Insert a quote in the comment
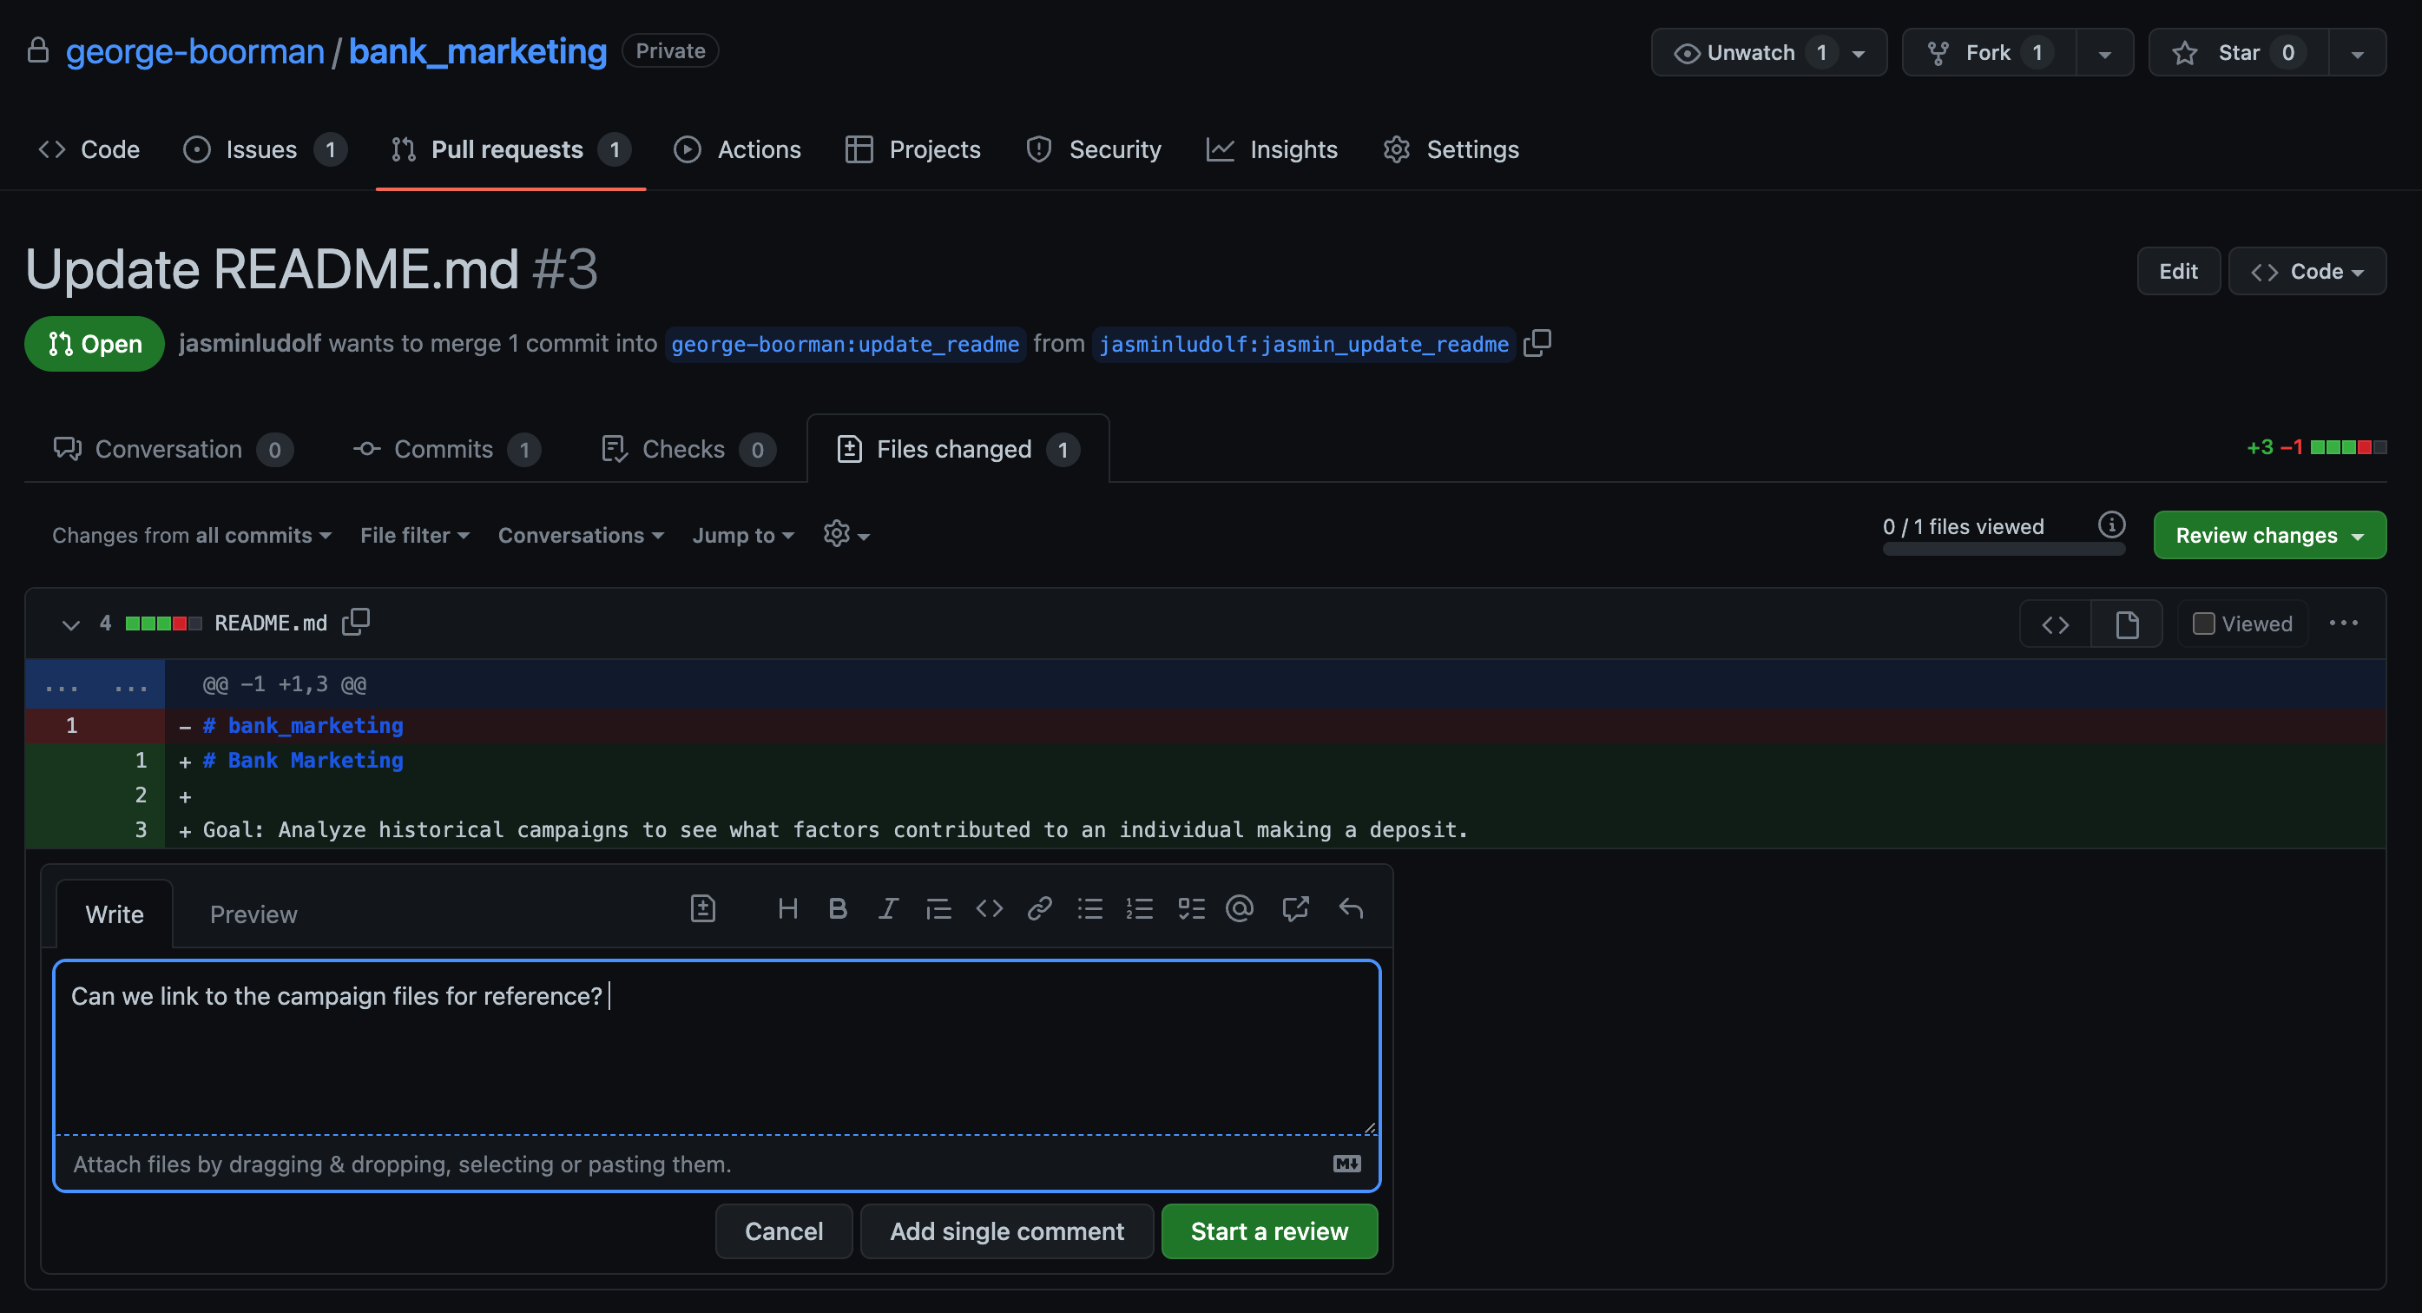Image resolution: width=2422 pixels, height=1313 pixels. click(x=938, y=908)
